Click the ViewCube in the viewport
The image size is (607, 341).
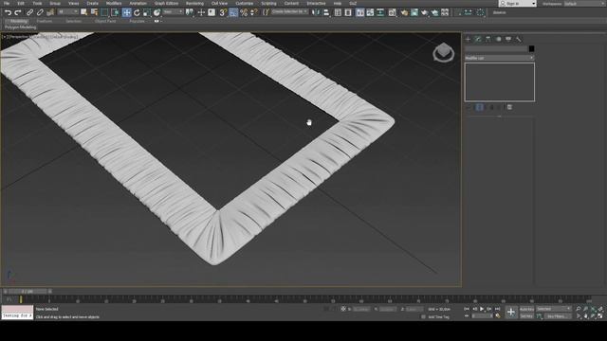click(443, 53)
